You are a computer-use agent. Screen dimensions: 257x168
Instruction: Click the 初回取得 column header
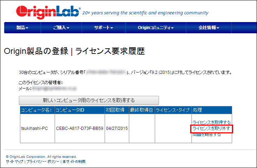click(117, 110)
